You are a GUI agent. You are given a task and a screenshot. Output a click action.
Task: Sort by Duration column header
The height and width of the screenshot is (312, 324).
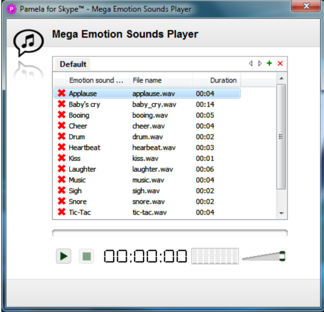point(217,80)
